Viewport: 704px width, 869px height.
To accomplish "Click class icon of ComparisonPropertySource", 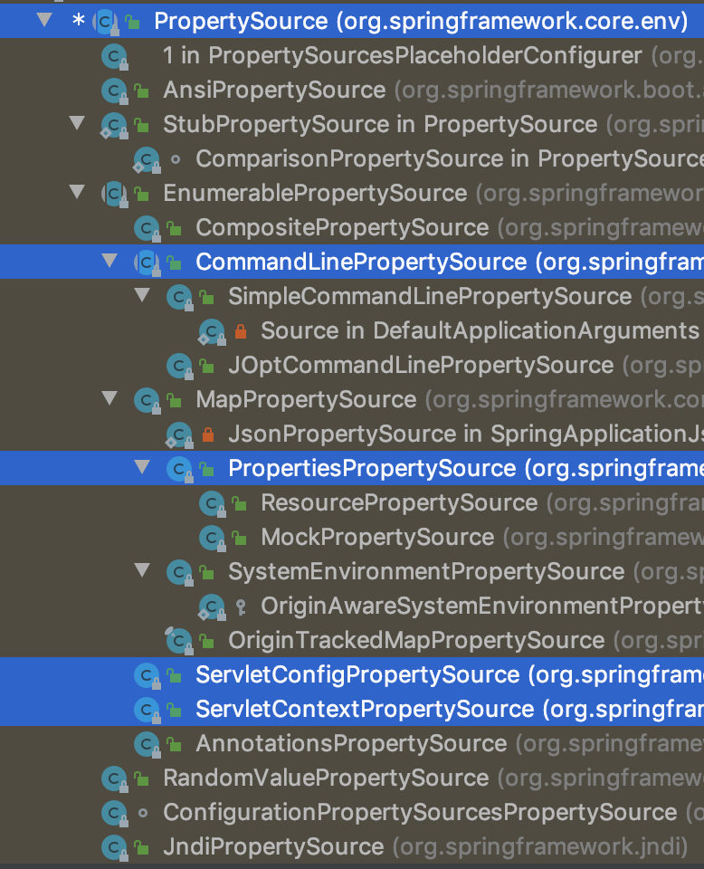I will coord(147,159).
